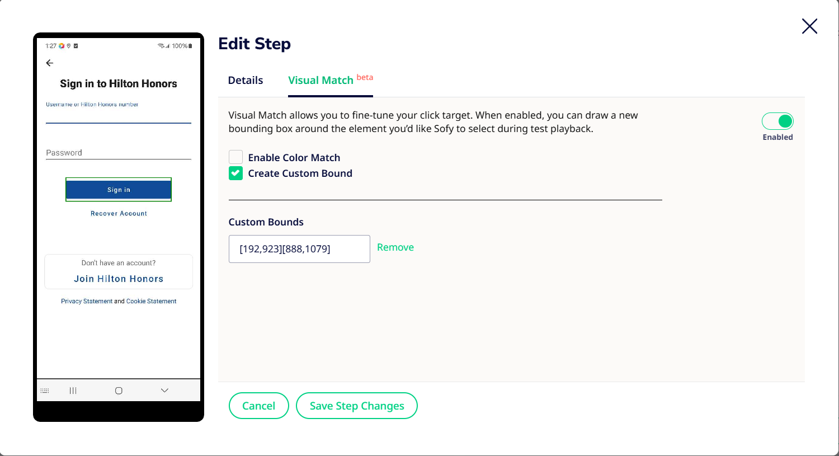Tap the keyboard icon in navigation bar

[x=45, y=391]
